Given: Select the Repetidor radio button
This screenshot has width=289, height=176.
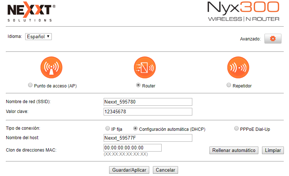Looking at the screenshot, I should click(x=228, y=85).
